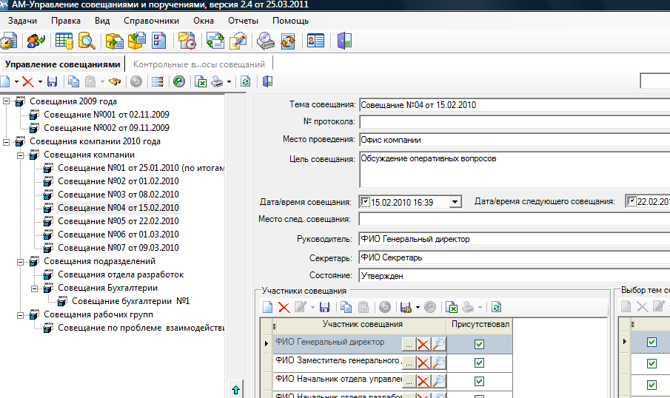Collapse the Совещания 2009 года tree node
This screenshot has width=670, height=398.
7,101
